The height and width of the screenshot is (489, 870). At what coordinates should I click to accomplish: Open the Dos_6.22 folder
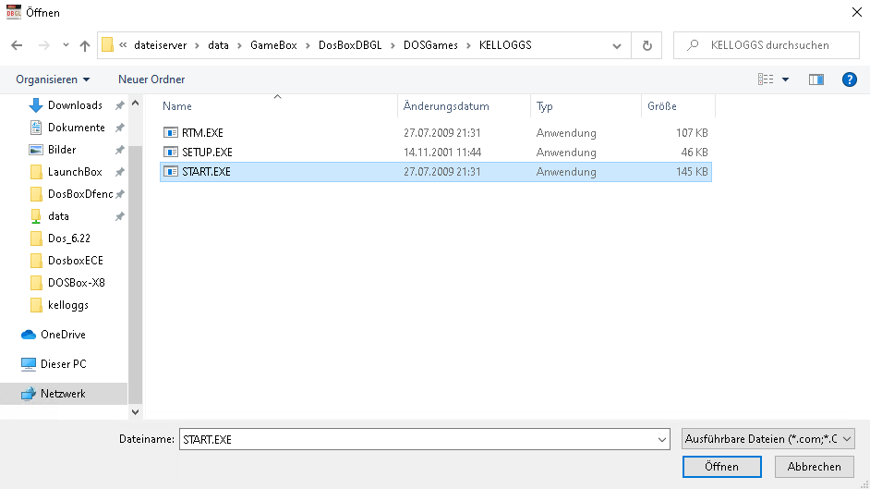point(68,238)
